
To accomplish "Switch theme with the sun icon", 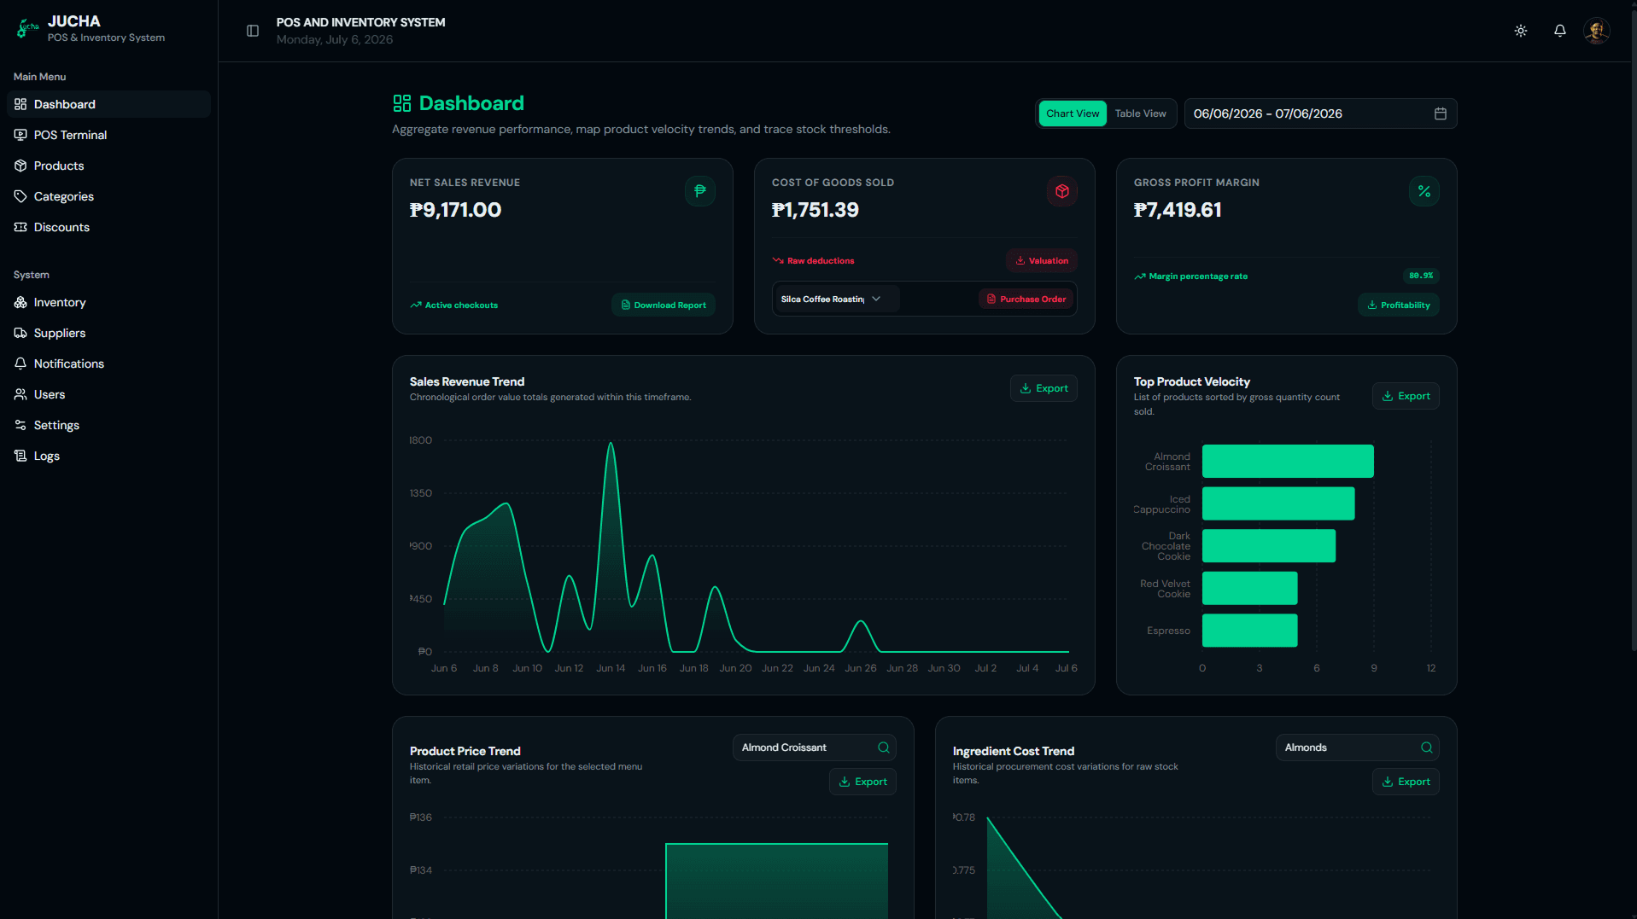I will (x=1521, y=31).
